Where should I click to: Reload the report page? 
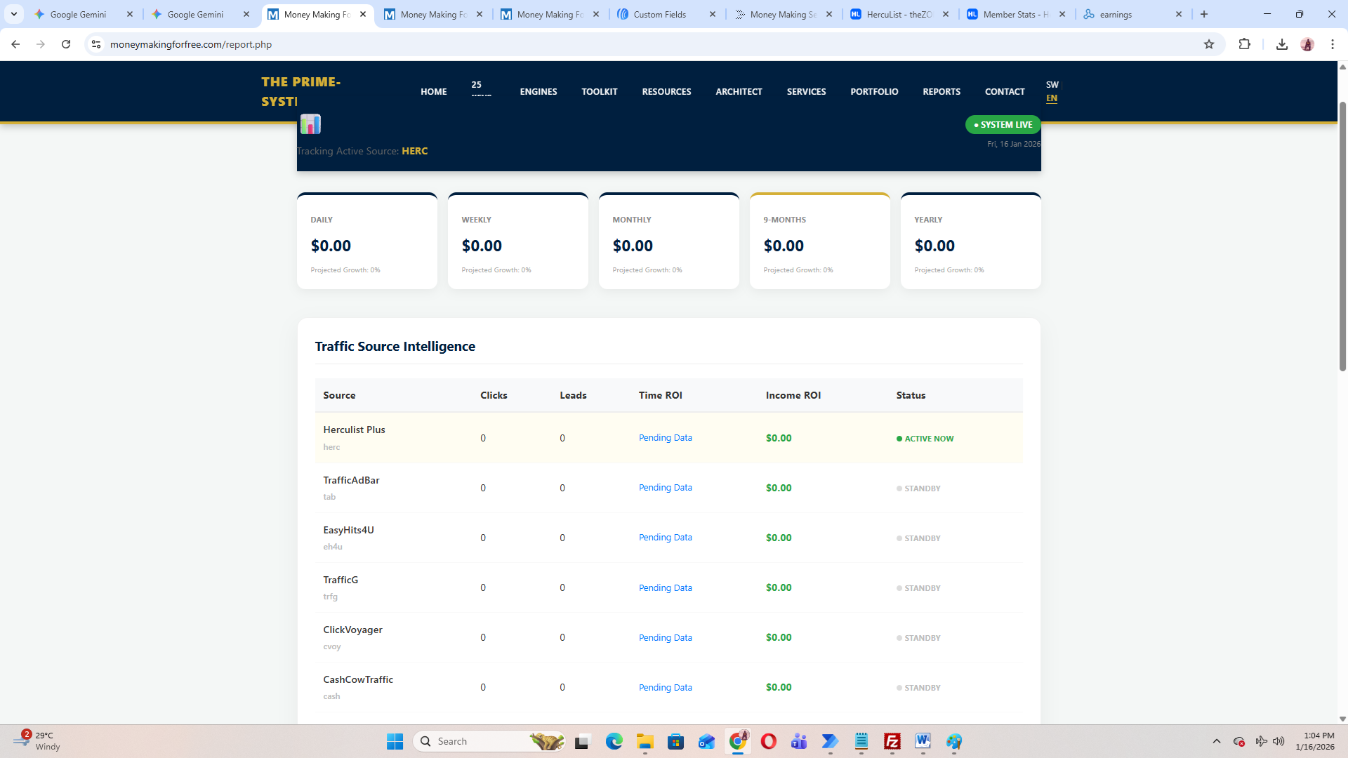pos(66,44)
